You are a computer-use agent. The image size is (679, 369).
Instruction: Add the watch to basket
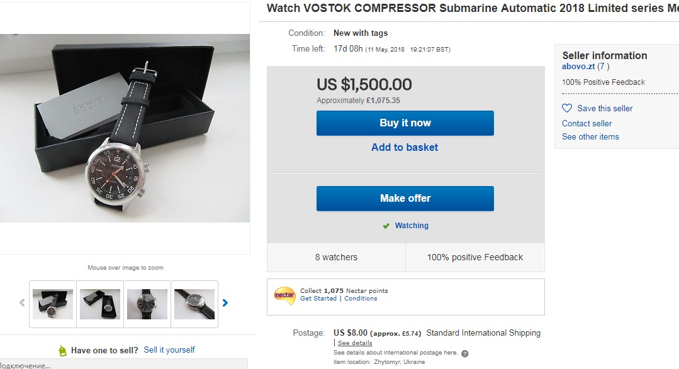(405, 148)
